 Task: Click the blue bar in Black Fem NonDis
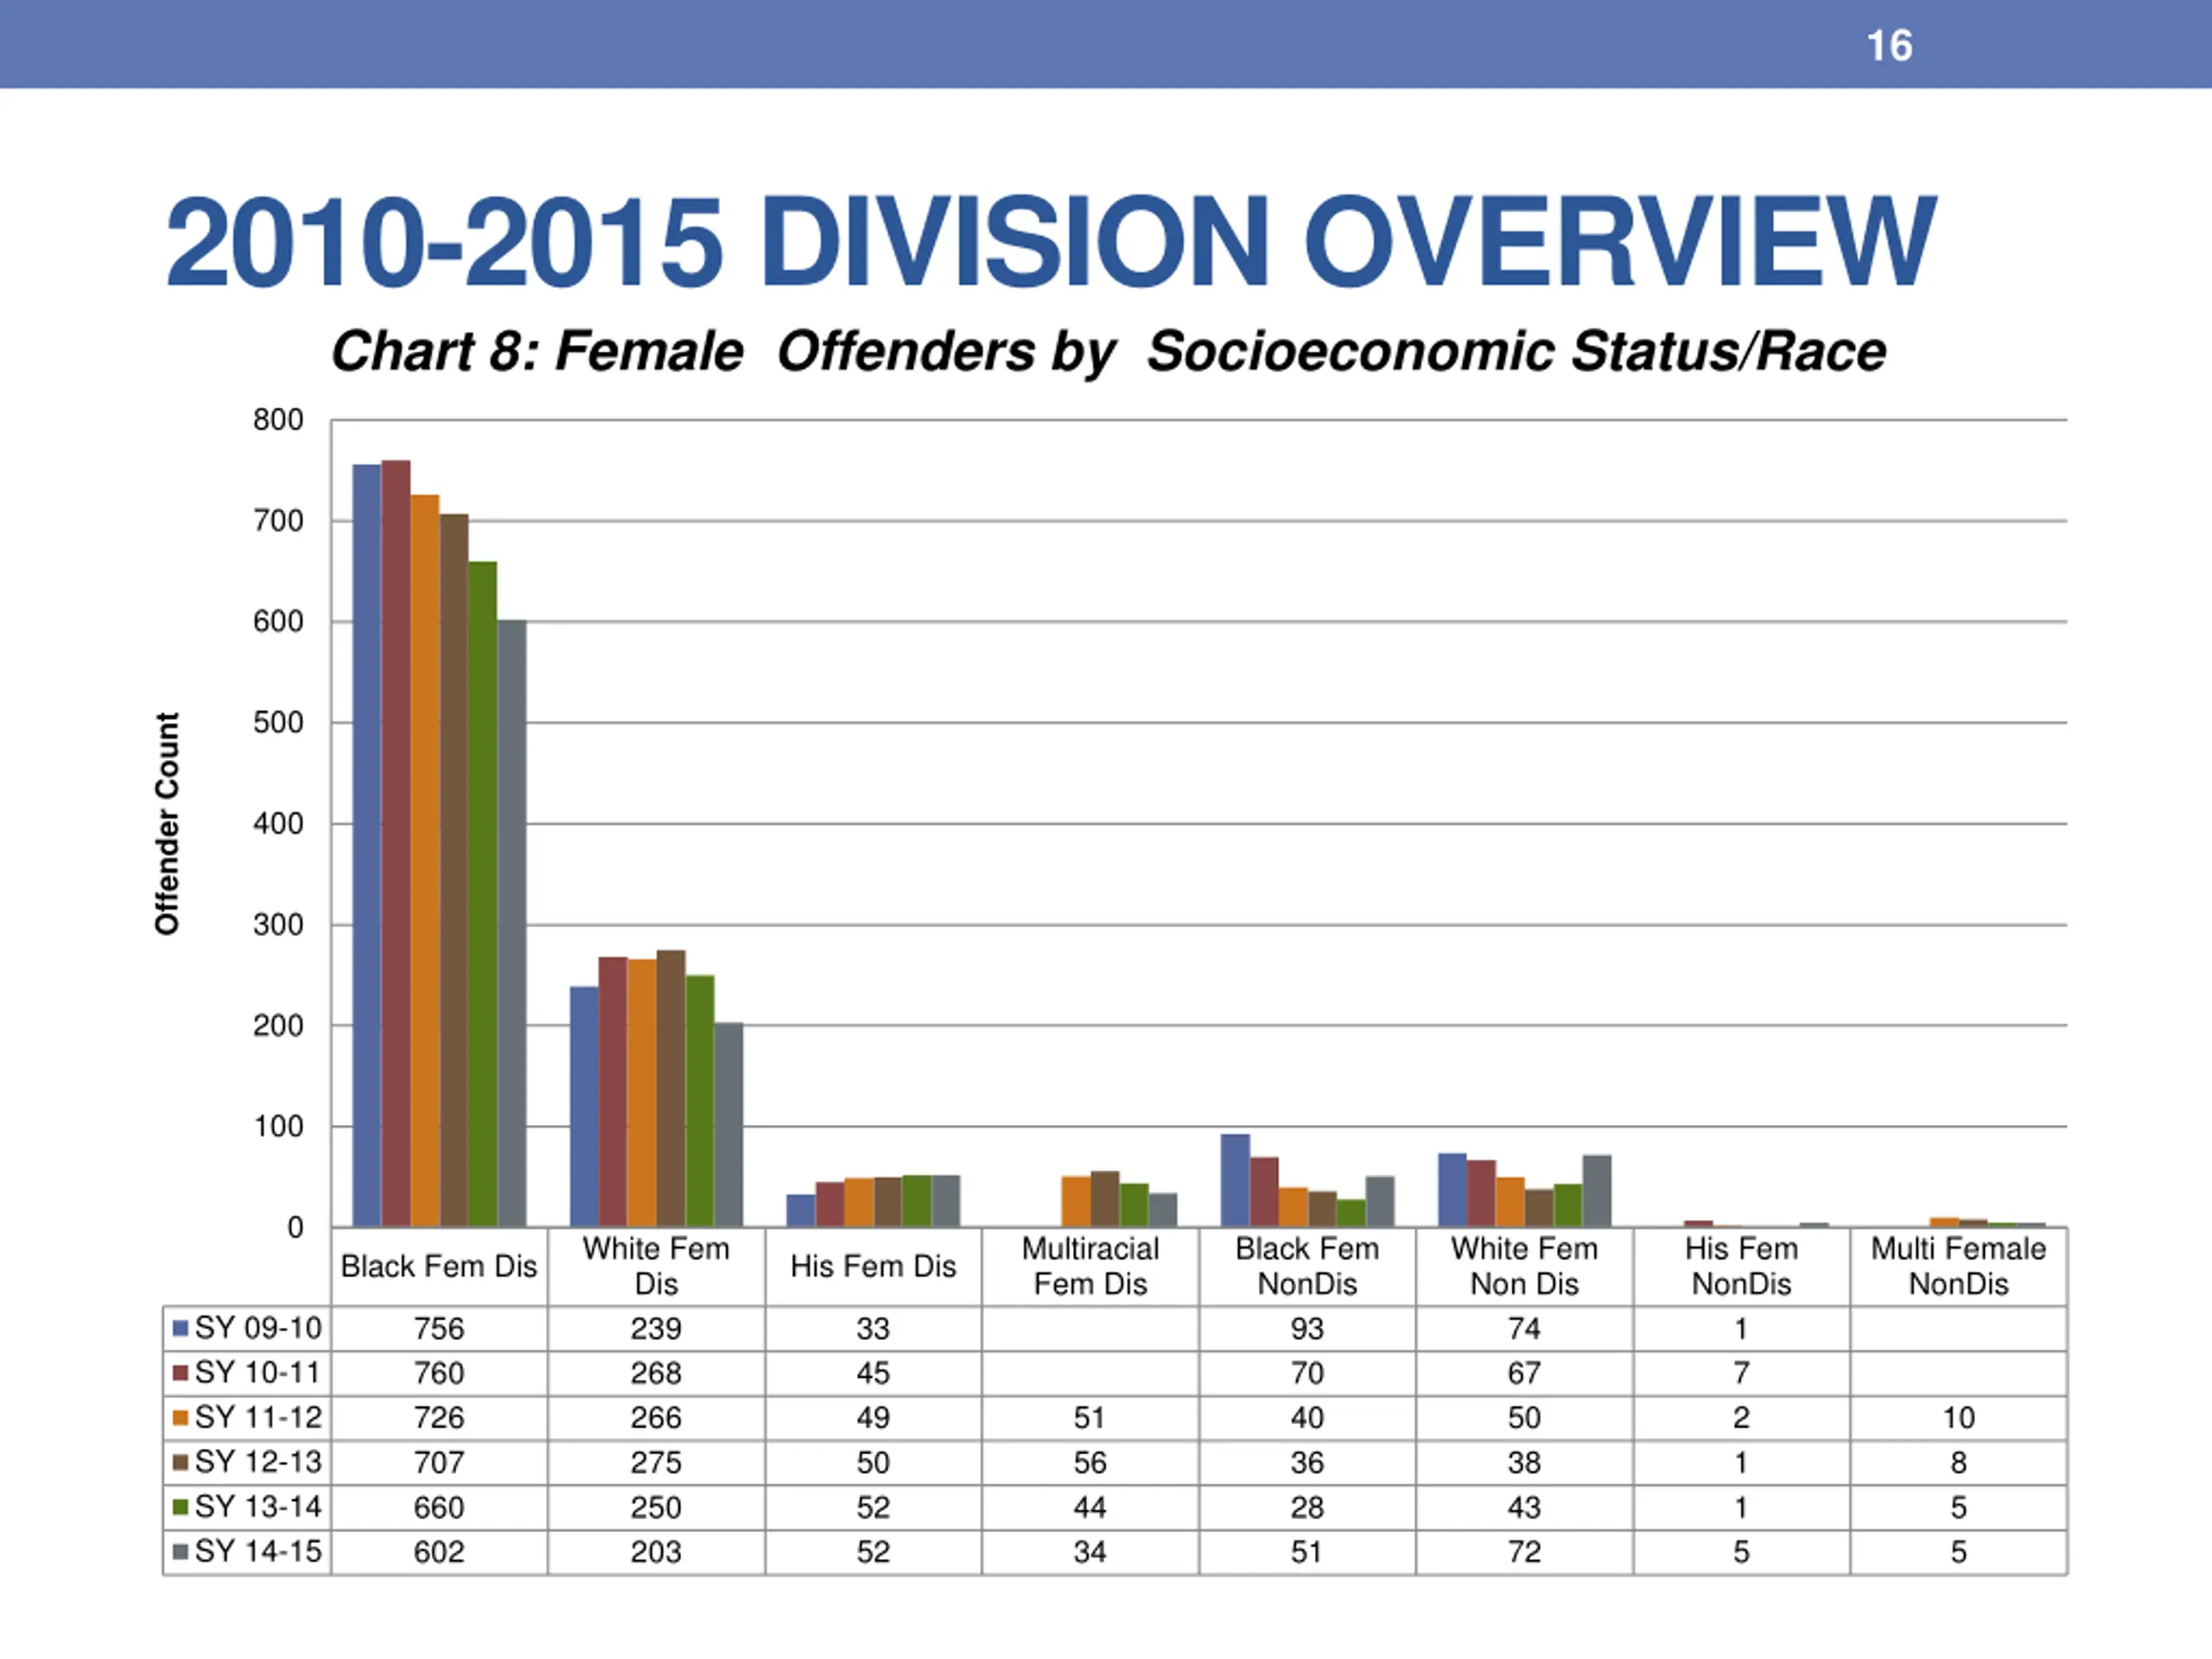tap(1235, 1180)
